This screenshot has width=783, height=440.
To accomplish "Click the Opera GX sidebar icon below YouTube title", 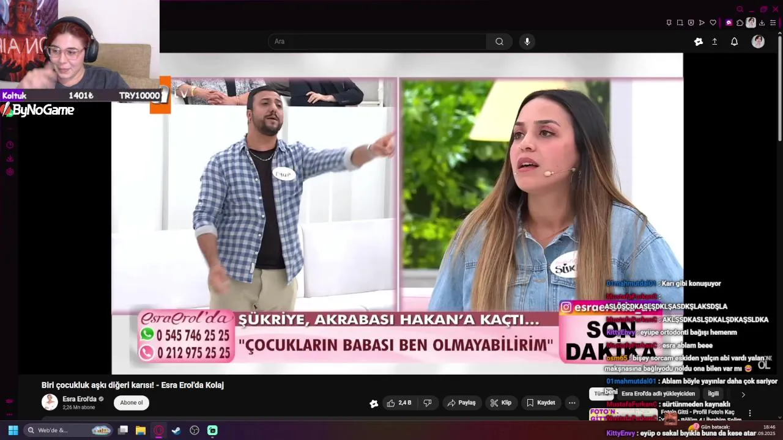I will coord(10,401).
